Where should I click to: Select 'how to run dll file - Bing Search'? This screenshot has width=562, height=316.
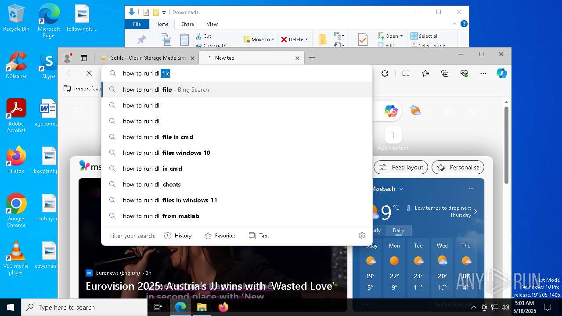coord(237,90)
